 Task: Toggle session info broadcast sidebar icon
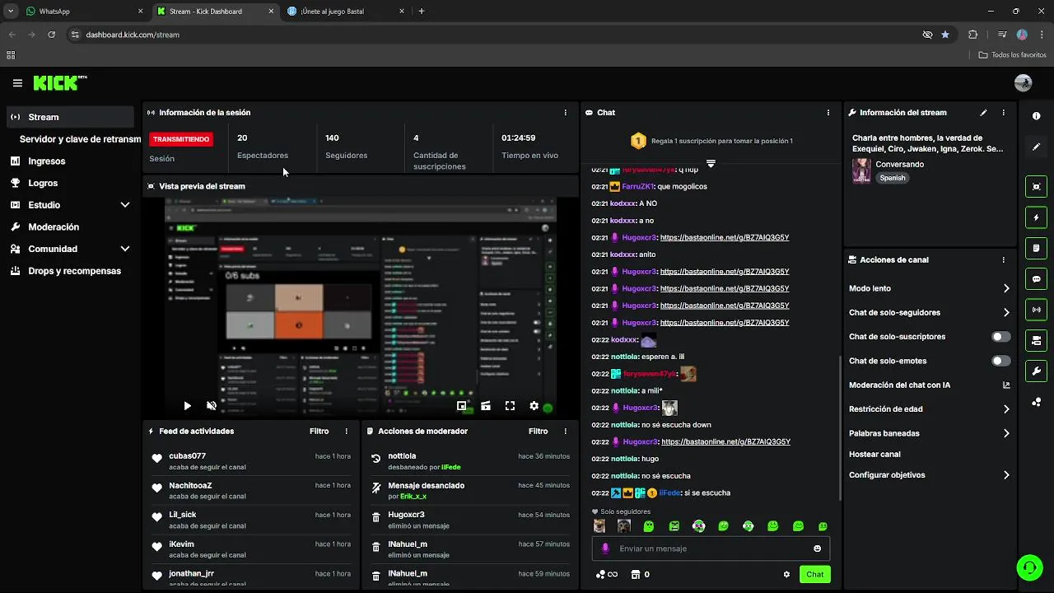[x=1036, y=310]
